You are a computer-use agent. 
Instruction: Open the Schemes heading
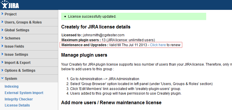[12, 38]
